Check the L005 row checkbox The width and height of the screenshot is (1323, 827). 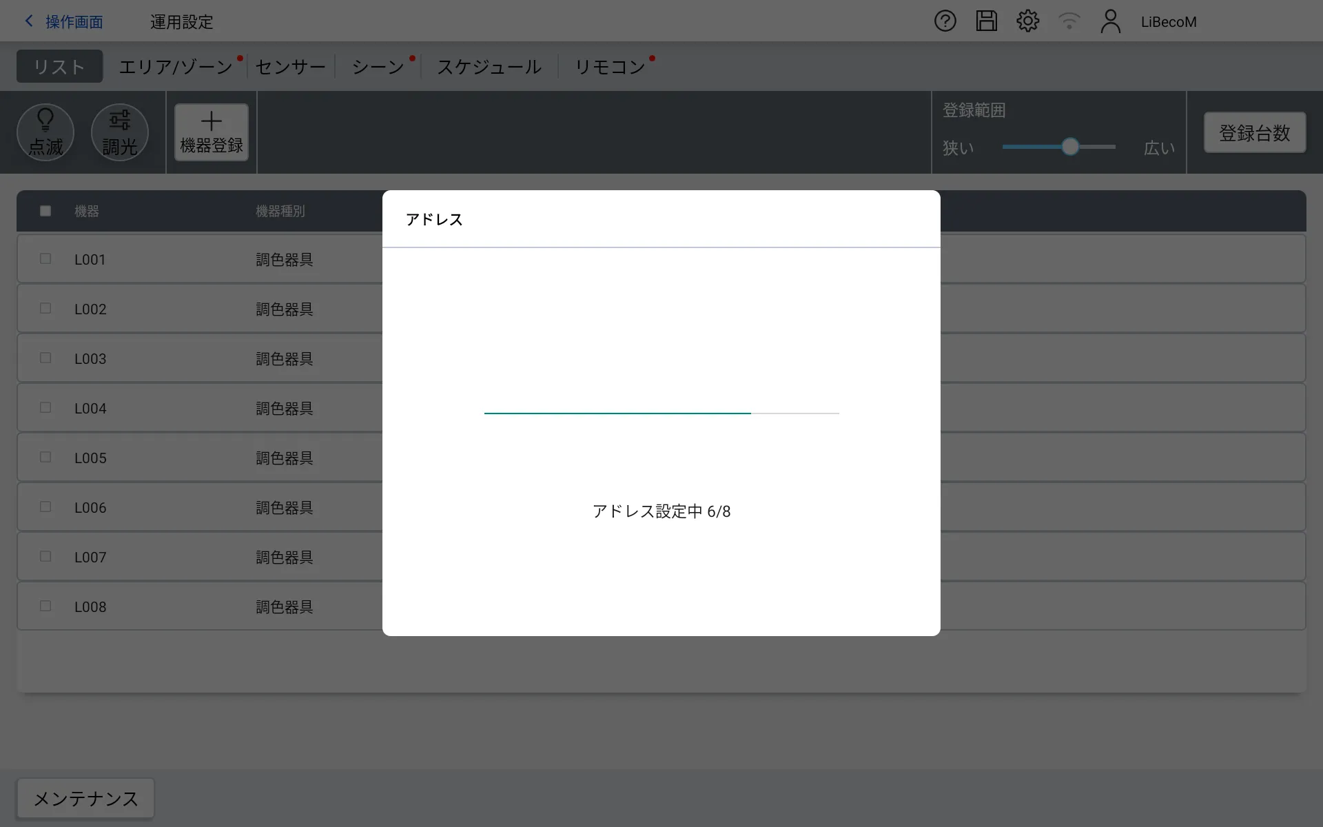pyautogui.click(x=45, y=458)
